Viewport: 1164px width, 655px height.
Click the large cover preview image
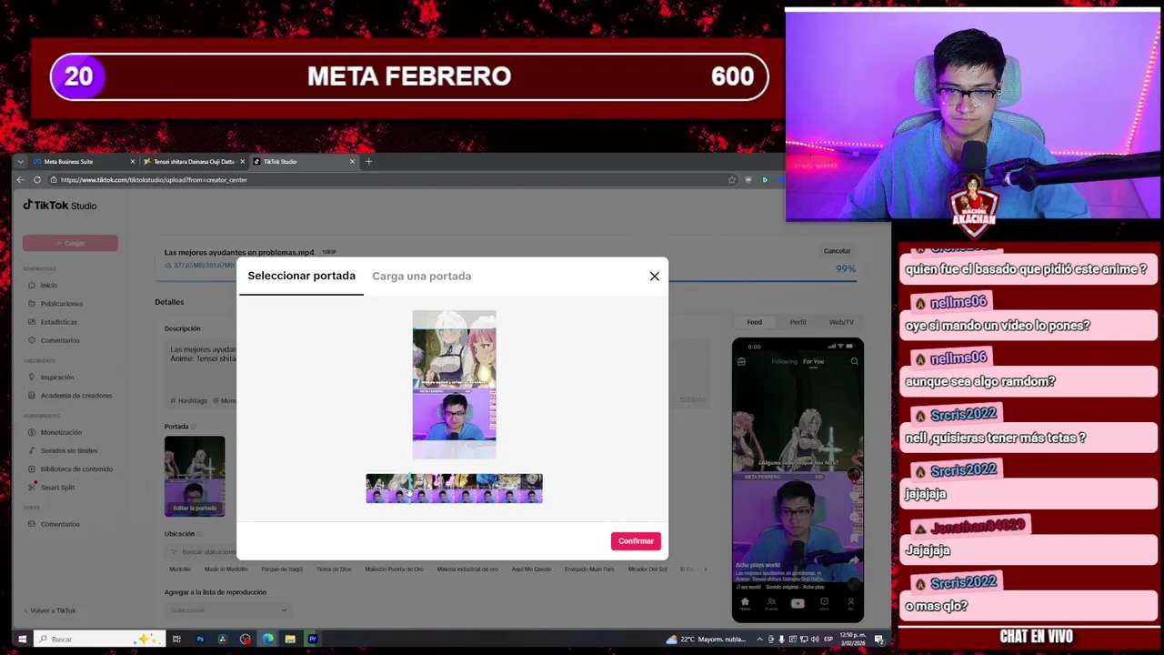coord(454,384)
